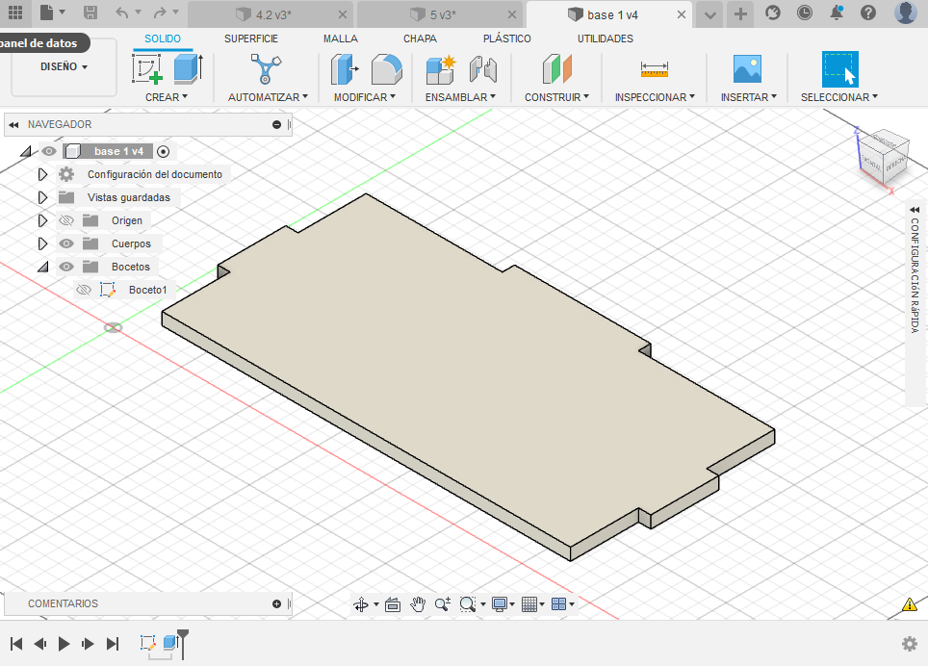Click the Look At tool icon
Image resolution: width=928 pixels, height=666 pixels.
[393, 603]
